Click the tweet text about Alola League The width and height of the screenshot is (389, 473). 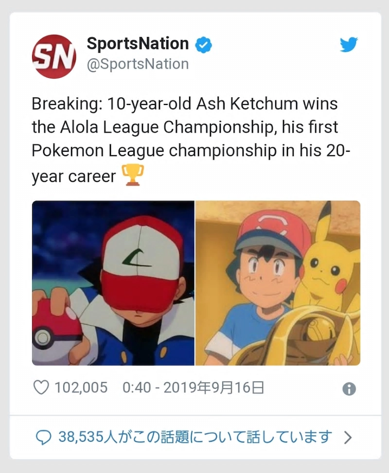(x=191, y=140)
